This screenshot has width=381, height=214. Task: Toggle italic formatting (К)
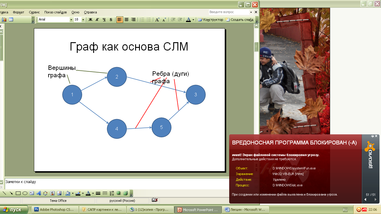97,20
